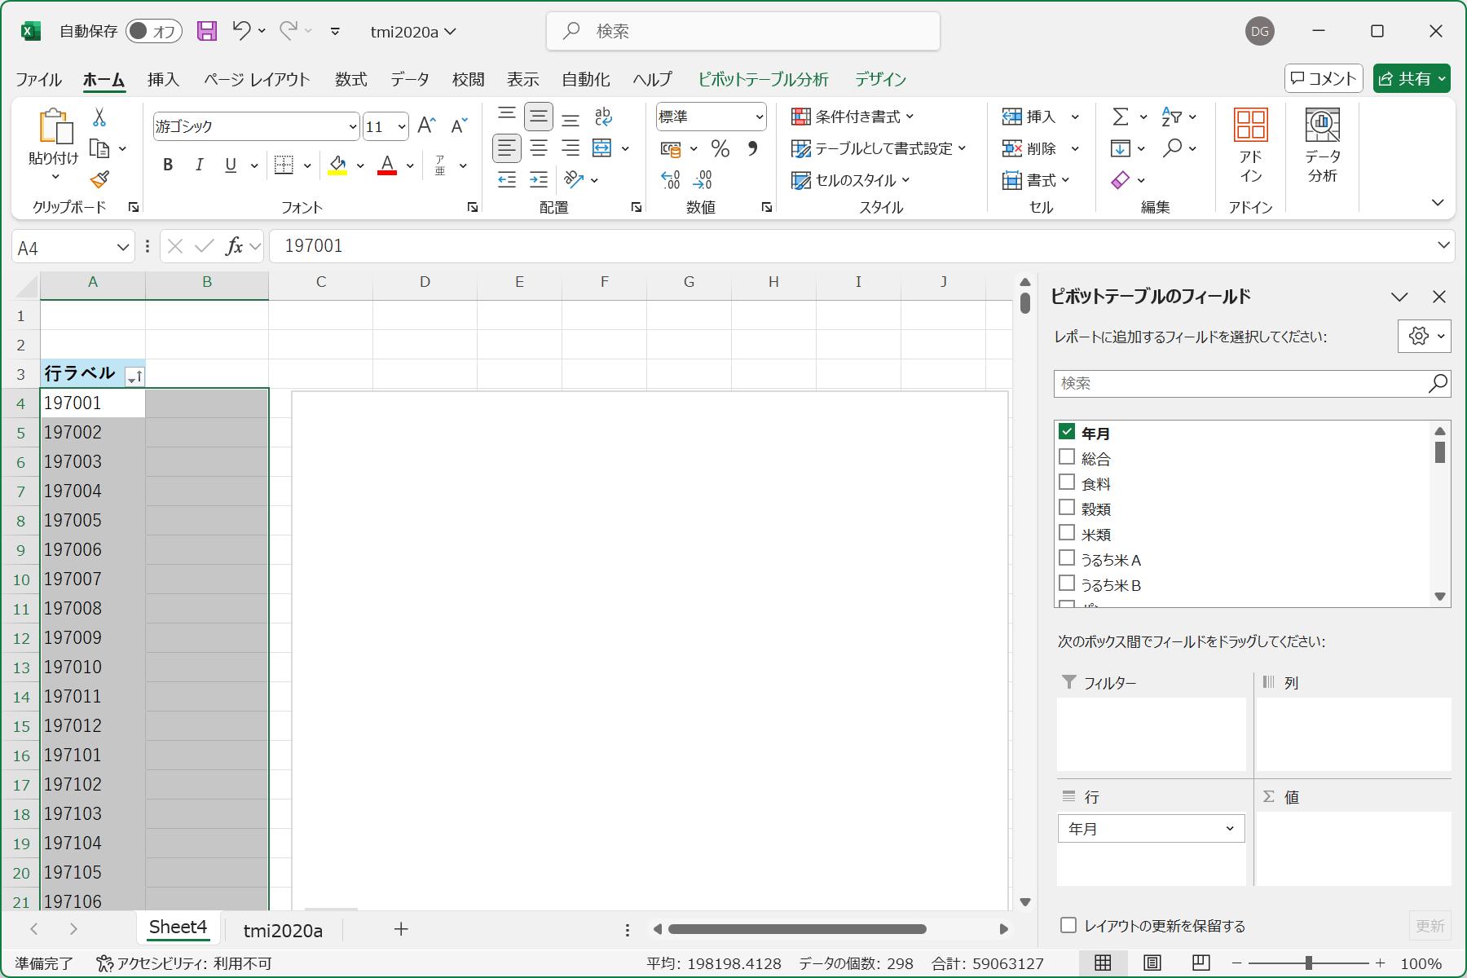The height and width of the screenshot is (978, 1467).
Task: Click the Wrap Text icon
Action: coord(603,117)
